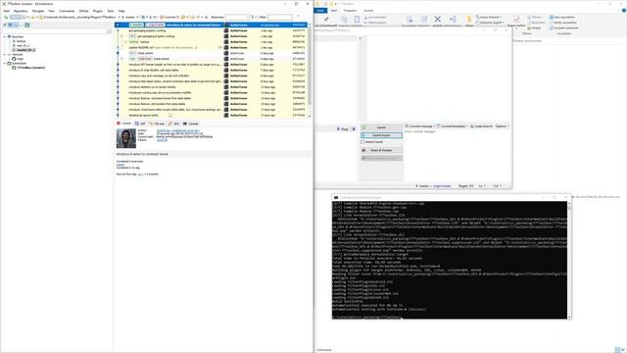
Task: Click the Commit & push button
Action: [x=381, y=135]
